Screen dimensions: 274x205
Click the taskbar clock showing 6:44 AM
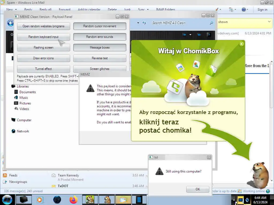(260, 200)
